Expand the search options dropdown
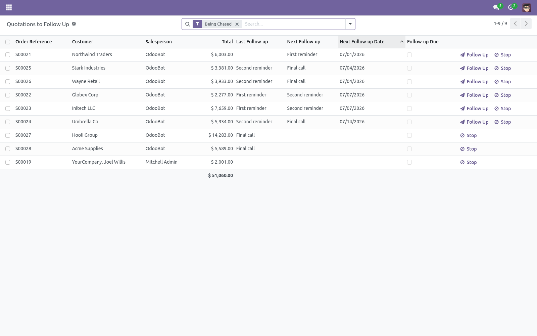This screenshot has height=336, width=537. 350,24
